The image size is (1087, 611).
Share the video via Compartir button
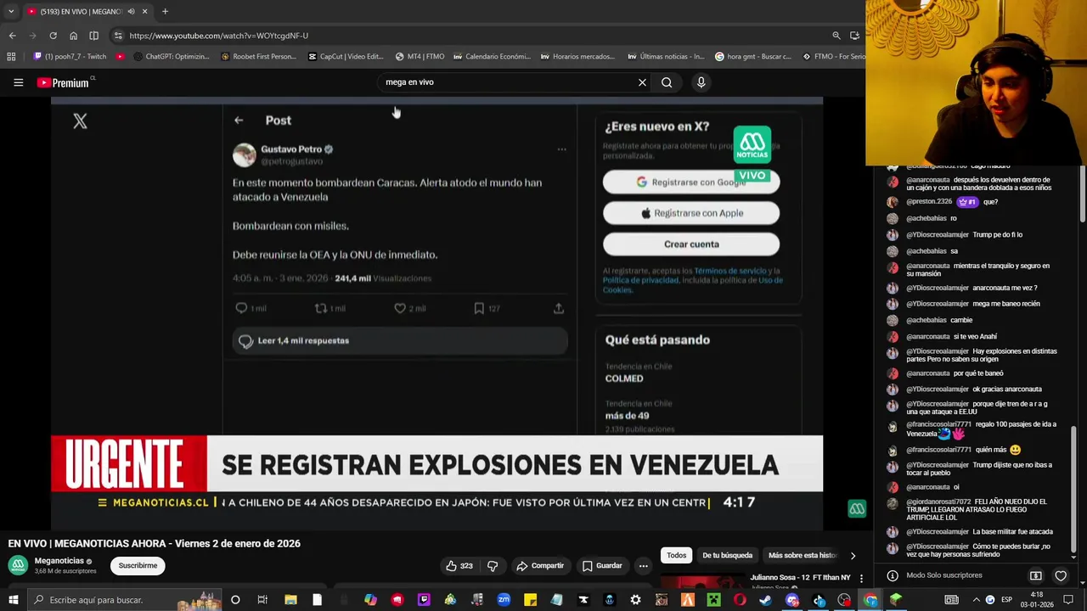point(540,565)
